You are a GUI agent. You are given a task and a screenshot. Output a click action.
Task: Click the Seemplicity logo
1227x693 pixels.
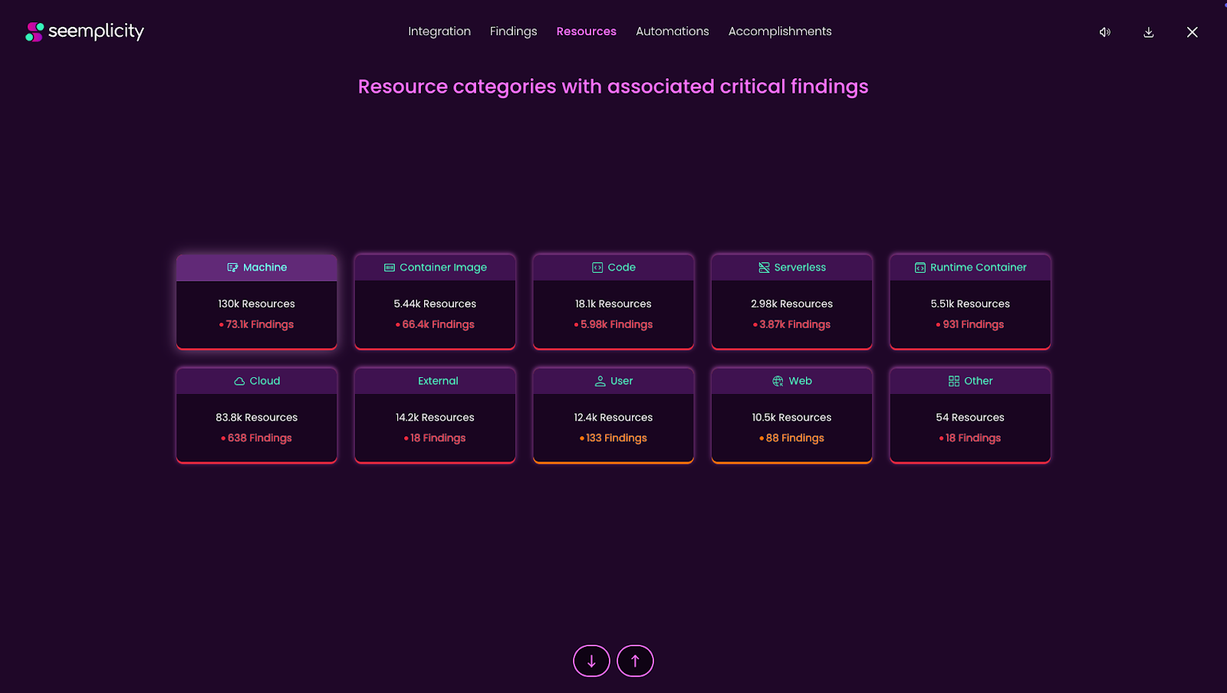pos(84,31)
